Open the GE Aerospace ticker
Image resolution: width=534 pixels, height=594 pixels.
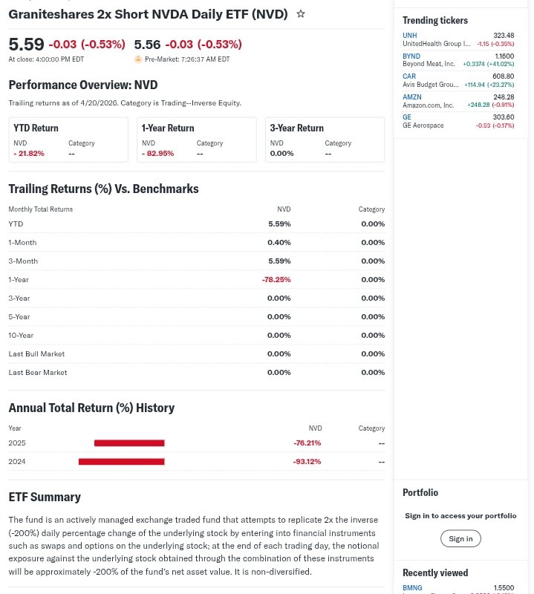pyautogui.click(x=406, y=117)
